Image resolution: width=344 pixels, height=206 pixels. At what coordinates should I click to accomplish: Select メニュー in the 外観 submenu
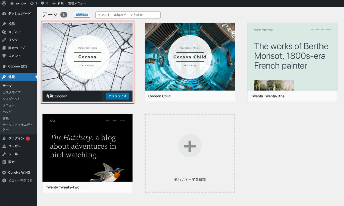[x=9, y=105]
